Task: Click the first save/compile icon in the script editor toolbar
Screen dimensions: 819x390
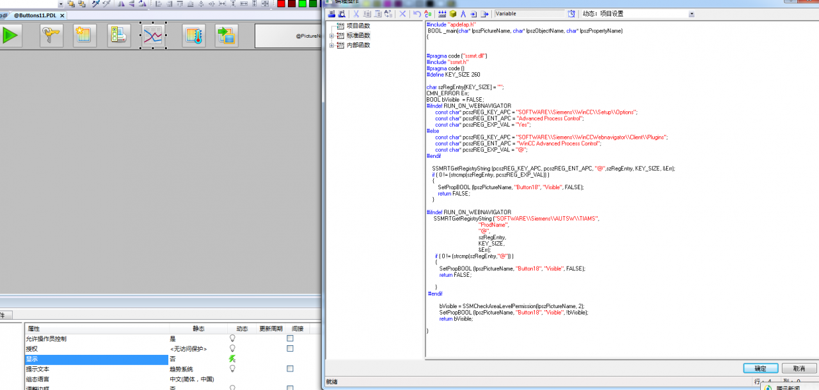Action: coord(331,13)
